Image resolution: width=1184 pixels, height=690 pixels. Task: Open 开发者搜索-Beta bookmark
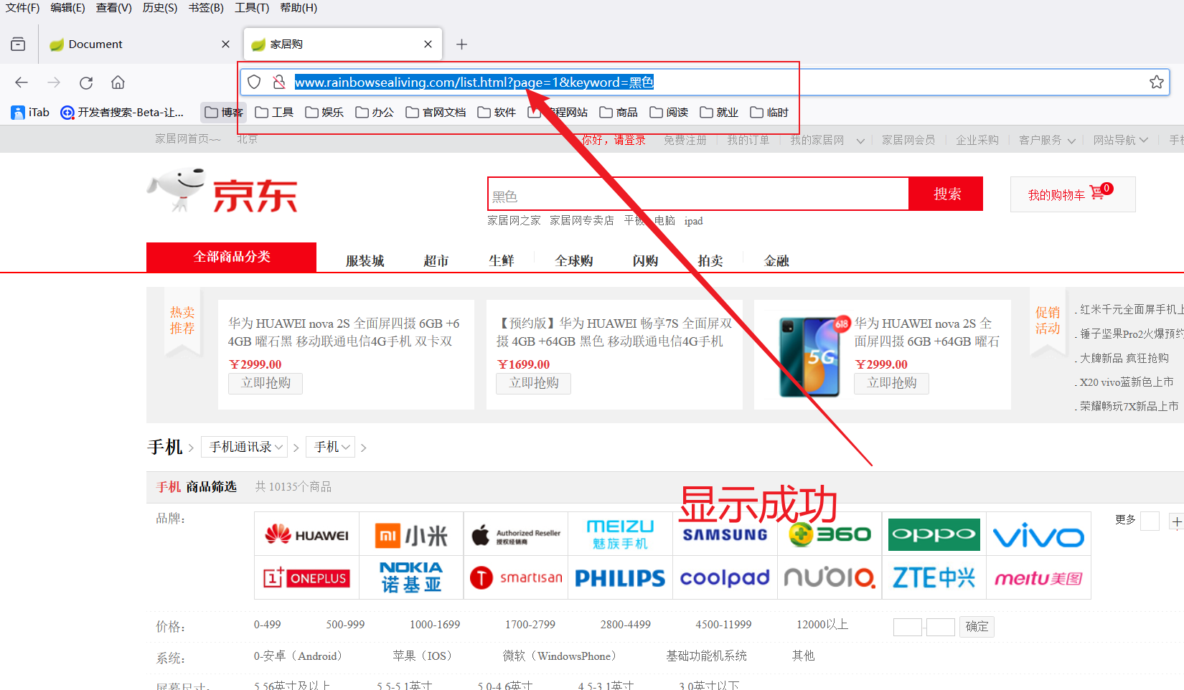click(122, 113)
